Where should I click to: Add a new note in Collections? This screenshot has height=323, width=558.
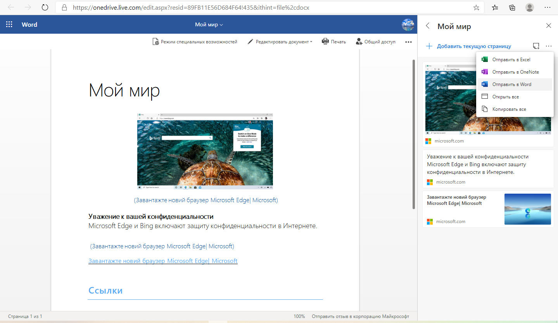[536, 46]
